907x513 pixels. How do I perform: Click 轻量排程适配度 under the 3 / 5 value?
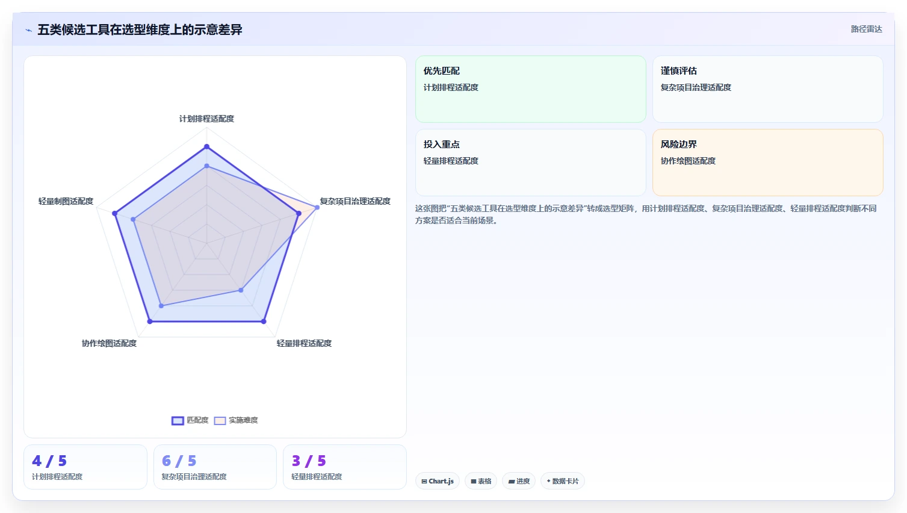317,477
